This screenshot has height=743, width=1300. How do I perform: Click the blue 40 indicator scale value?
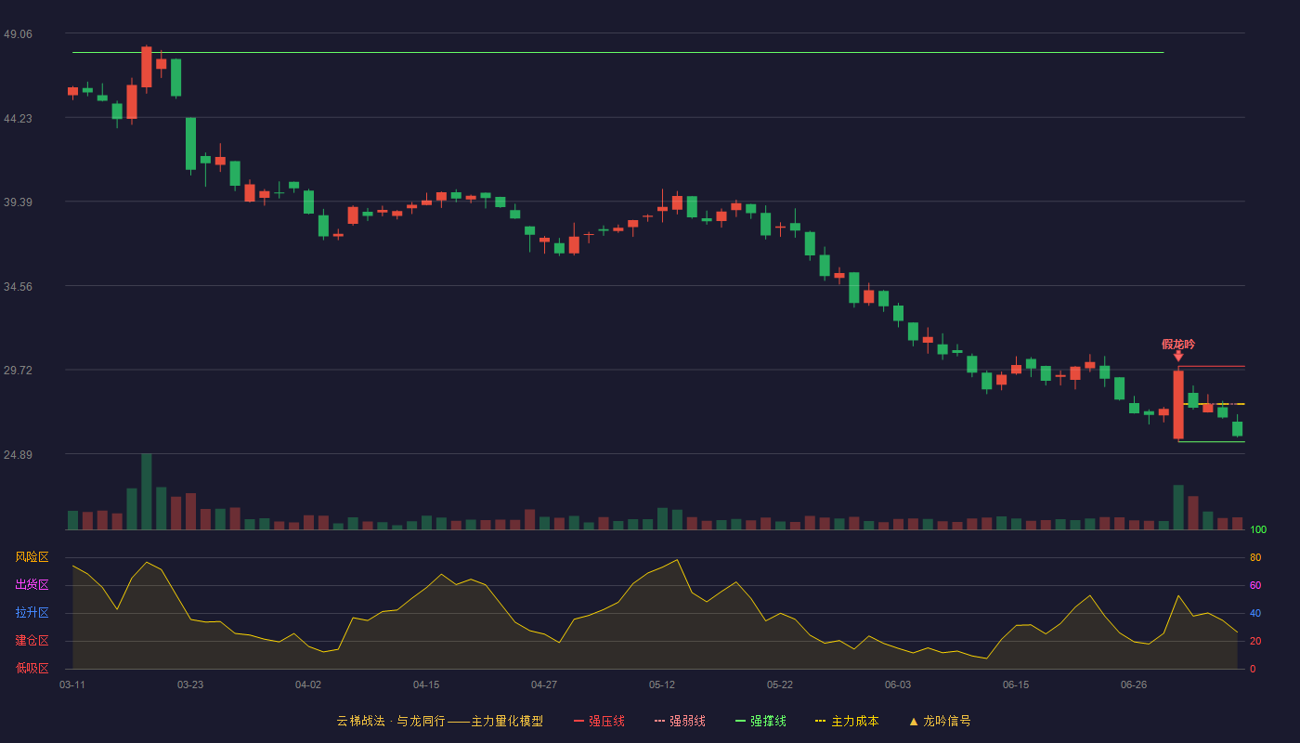pos(1255,613)
